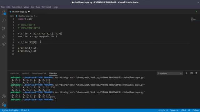Open the Extensions view
The image size is (200, 112).
click(4, 44)
